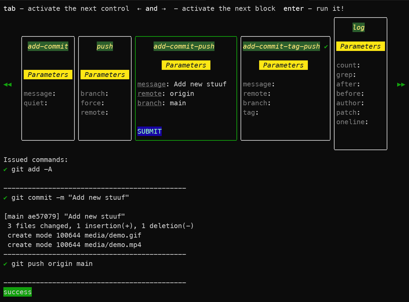409x302 pixels.
Task: Click 'git push origin main' command text
Action: pyautogui.click(x=52, y=264)
